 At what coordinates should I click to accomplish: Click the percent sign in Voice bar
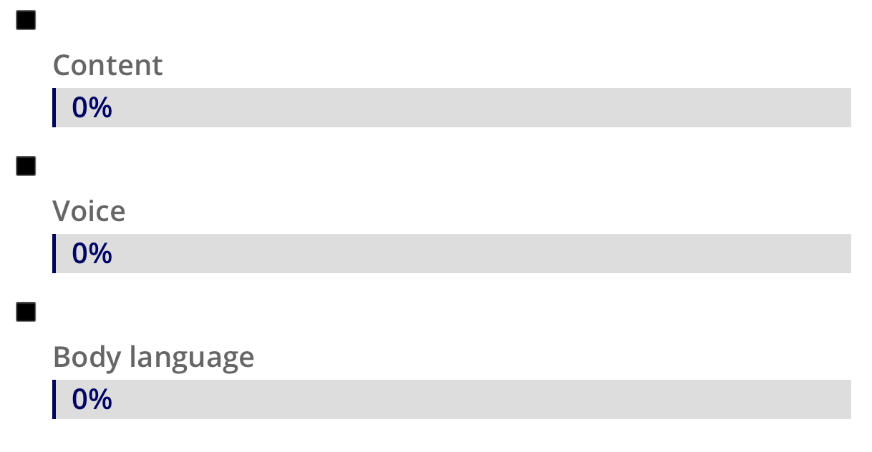101,254
